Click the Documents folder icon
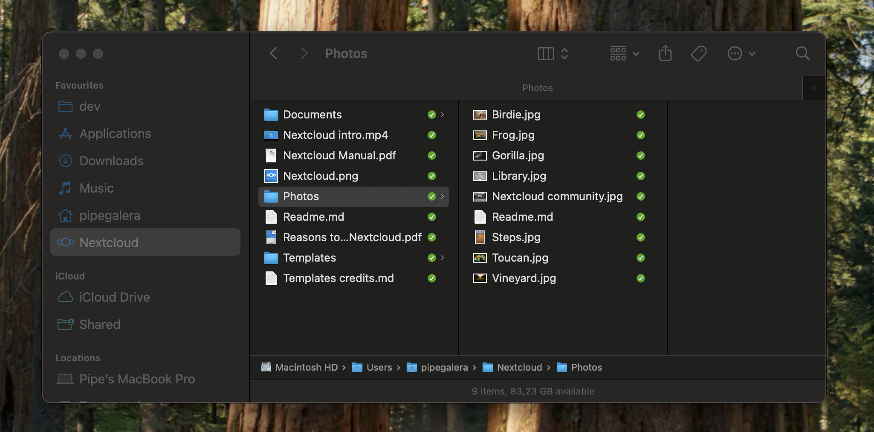Screen dimensions: 874x432 click(271, 115)
